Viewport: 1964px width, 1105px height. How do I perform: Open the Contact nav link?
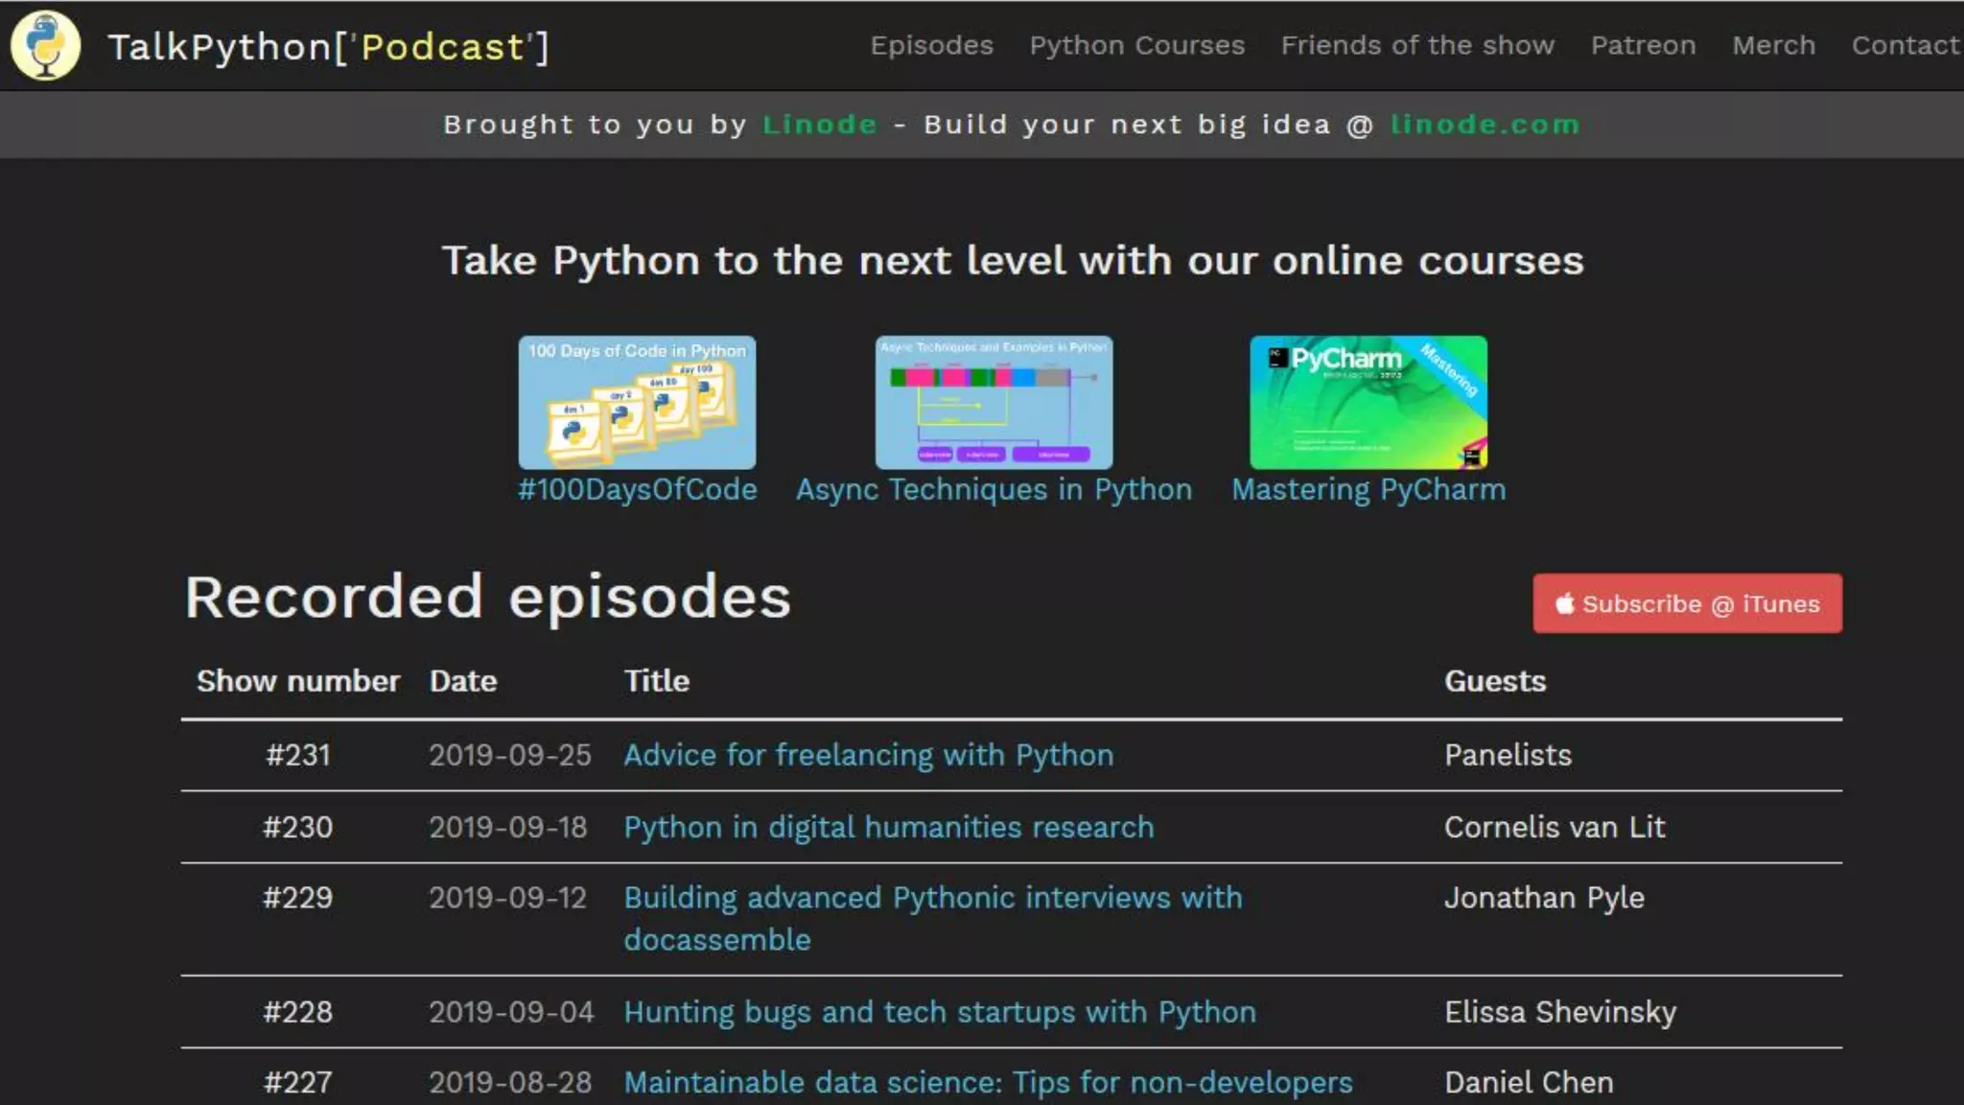[1906, 45]
